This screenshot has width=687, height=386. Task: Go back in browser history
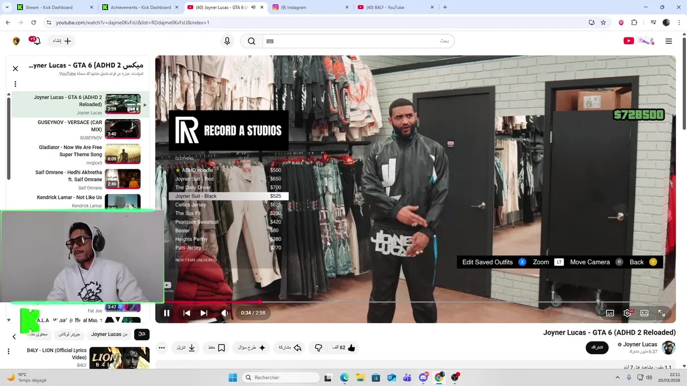[x=8, y=23]
